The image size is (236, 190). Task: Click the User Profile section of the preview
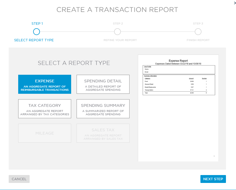178,70
